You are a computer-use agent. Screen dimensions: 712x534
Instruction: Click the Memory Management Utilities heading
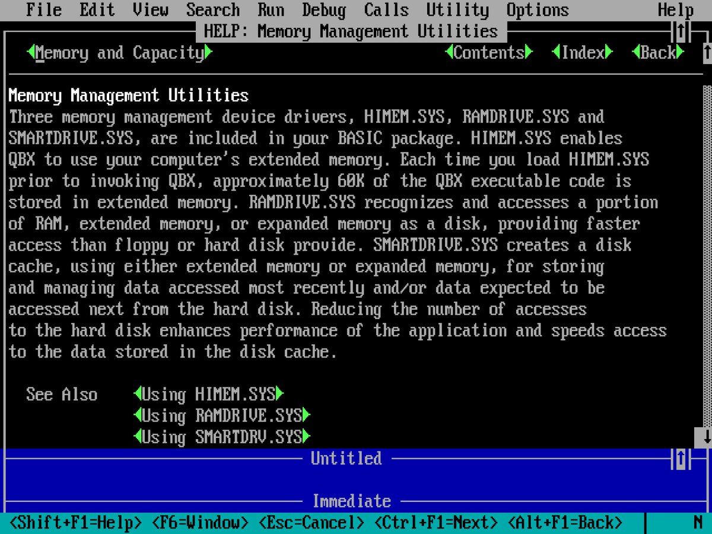point(129,96)
